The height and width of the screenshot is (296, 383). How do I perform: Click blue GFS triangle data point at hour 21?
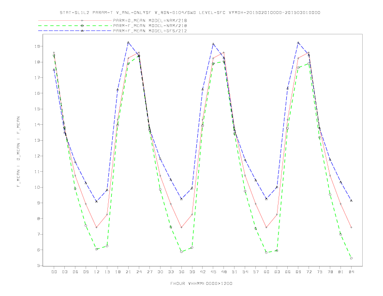point(128,43)
